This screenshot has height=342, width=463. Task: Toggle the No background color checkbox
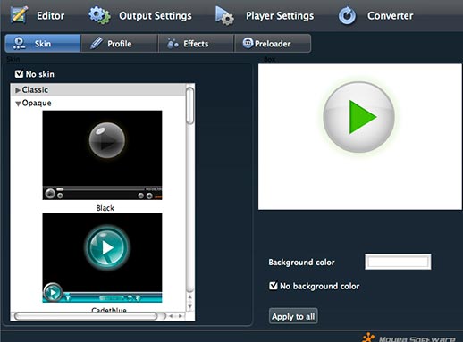(x=274, y=286)
